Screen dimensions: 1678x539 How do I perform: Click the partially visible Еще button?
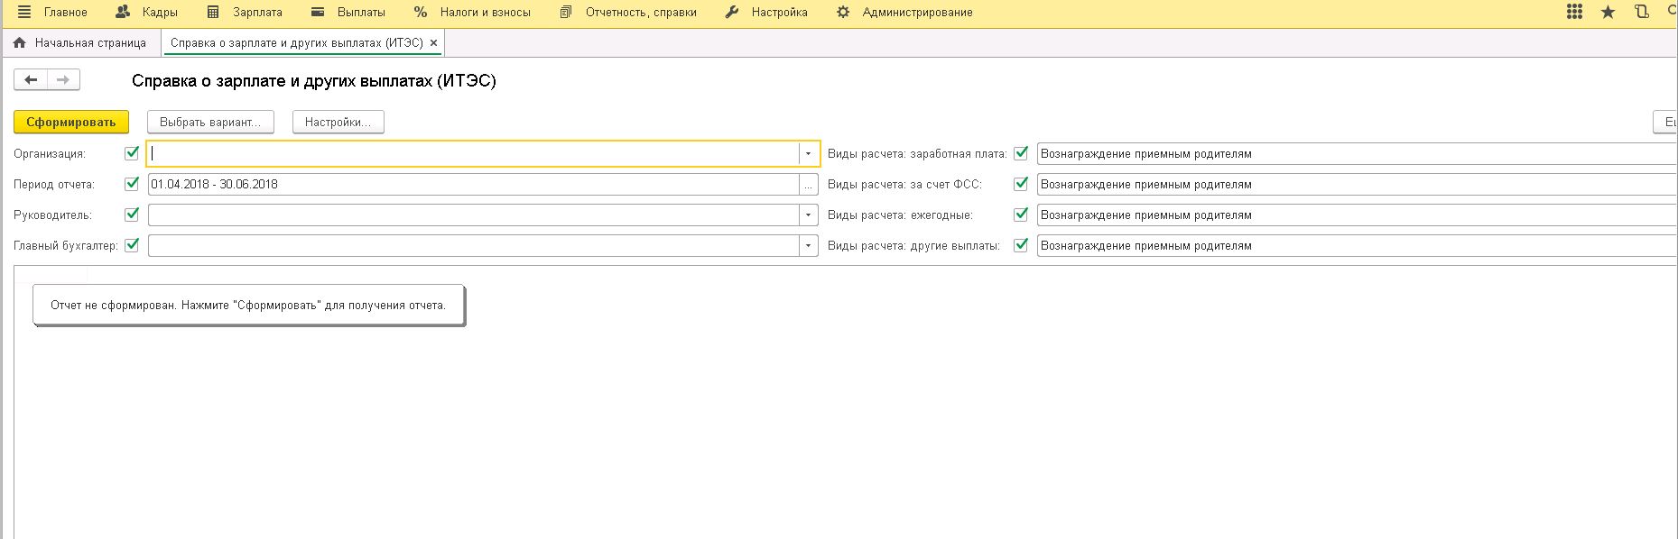coord(1665,122)
